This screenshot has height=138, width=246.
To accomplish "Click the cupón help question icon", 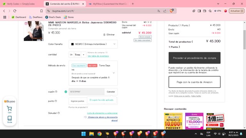I will [56, 92].
